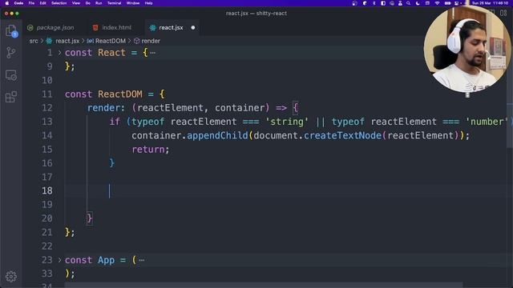Click the closing brace on line 20
The image size is (513, 288).
point(90,218)
